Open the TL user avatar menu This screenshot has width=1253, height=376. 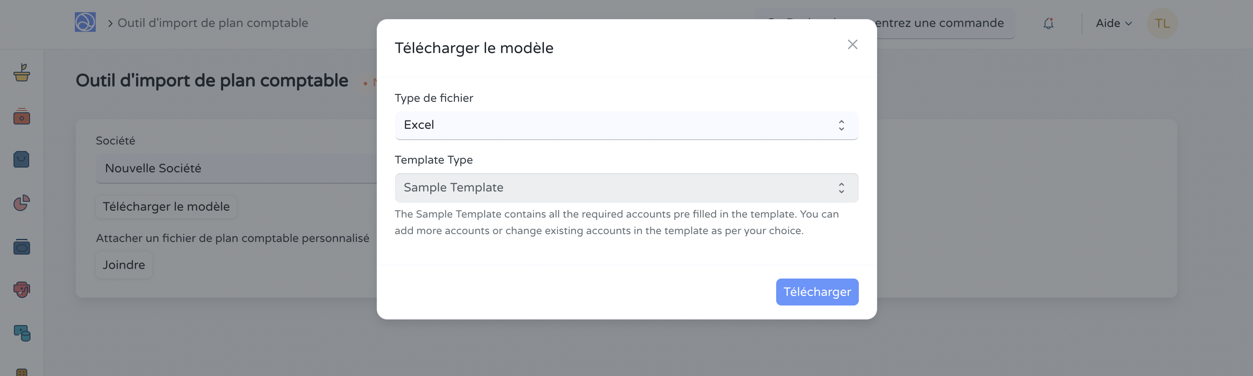pos(1162,23)
